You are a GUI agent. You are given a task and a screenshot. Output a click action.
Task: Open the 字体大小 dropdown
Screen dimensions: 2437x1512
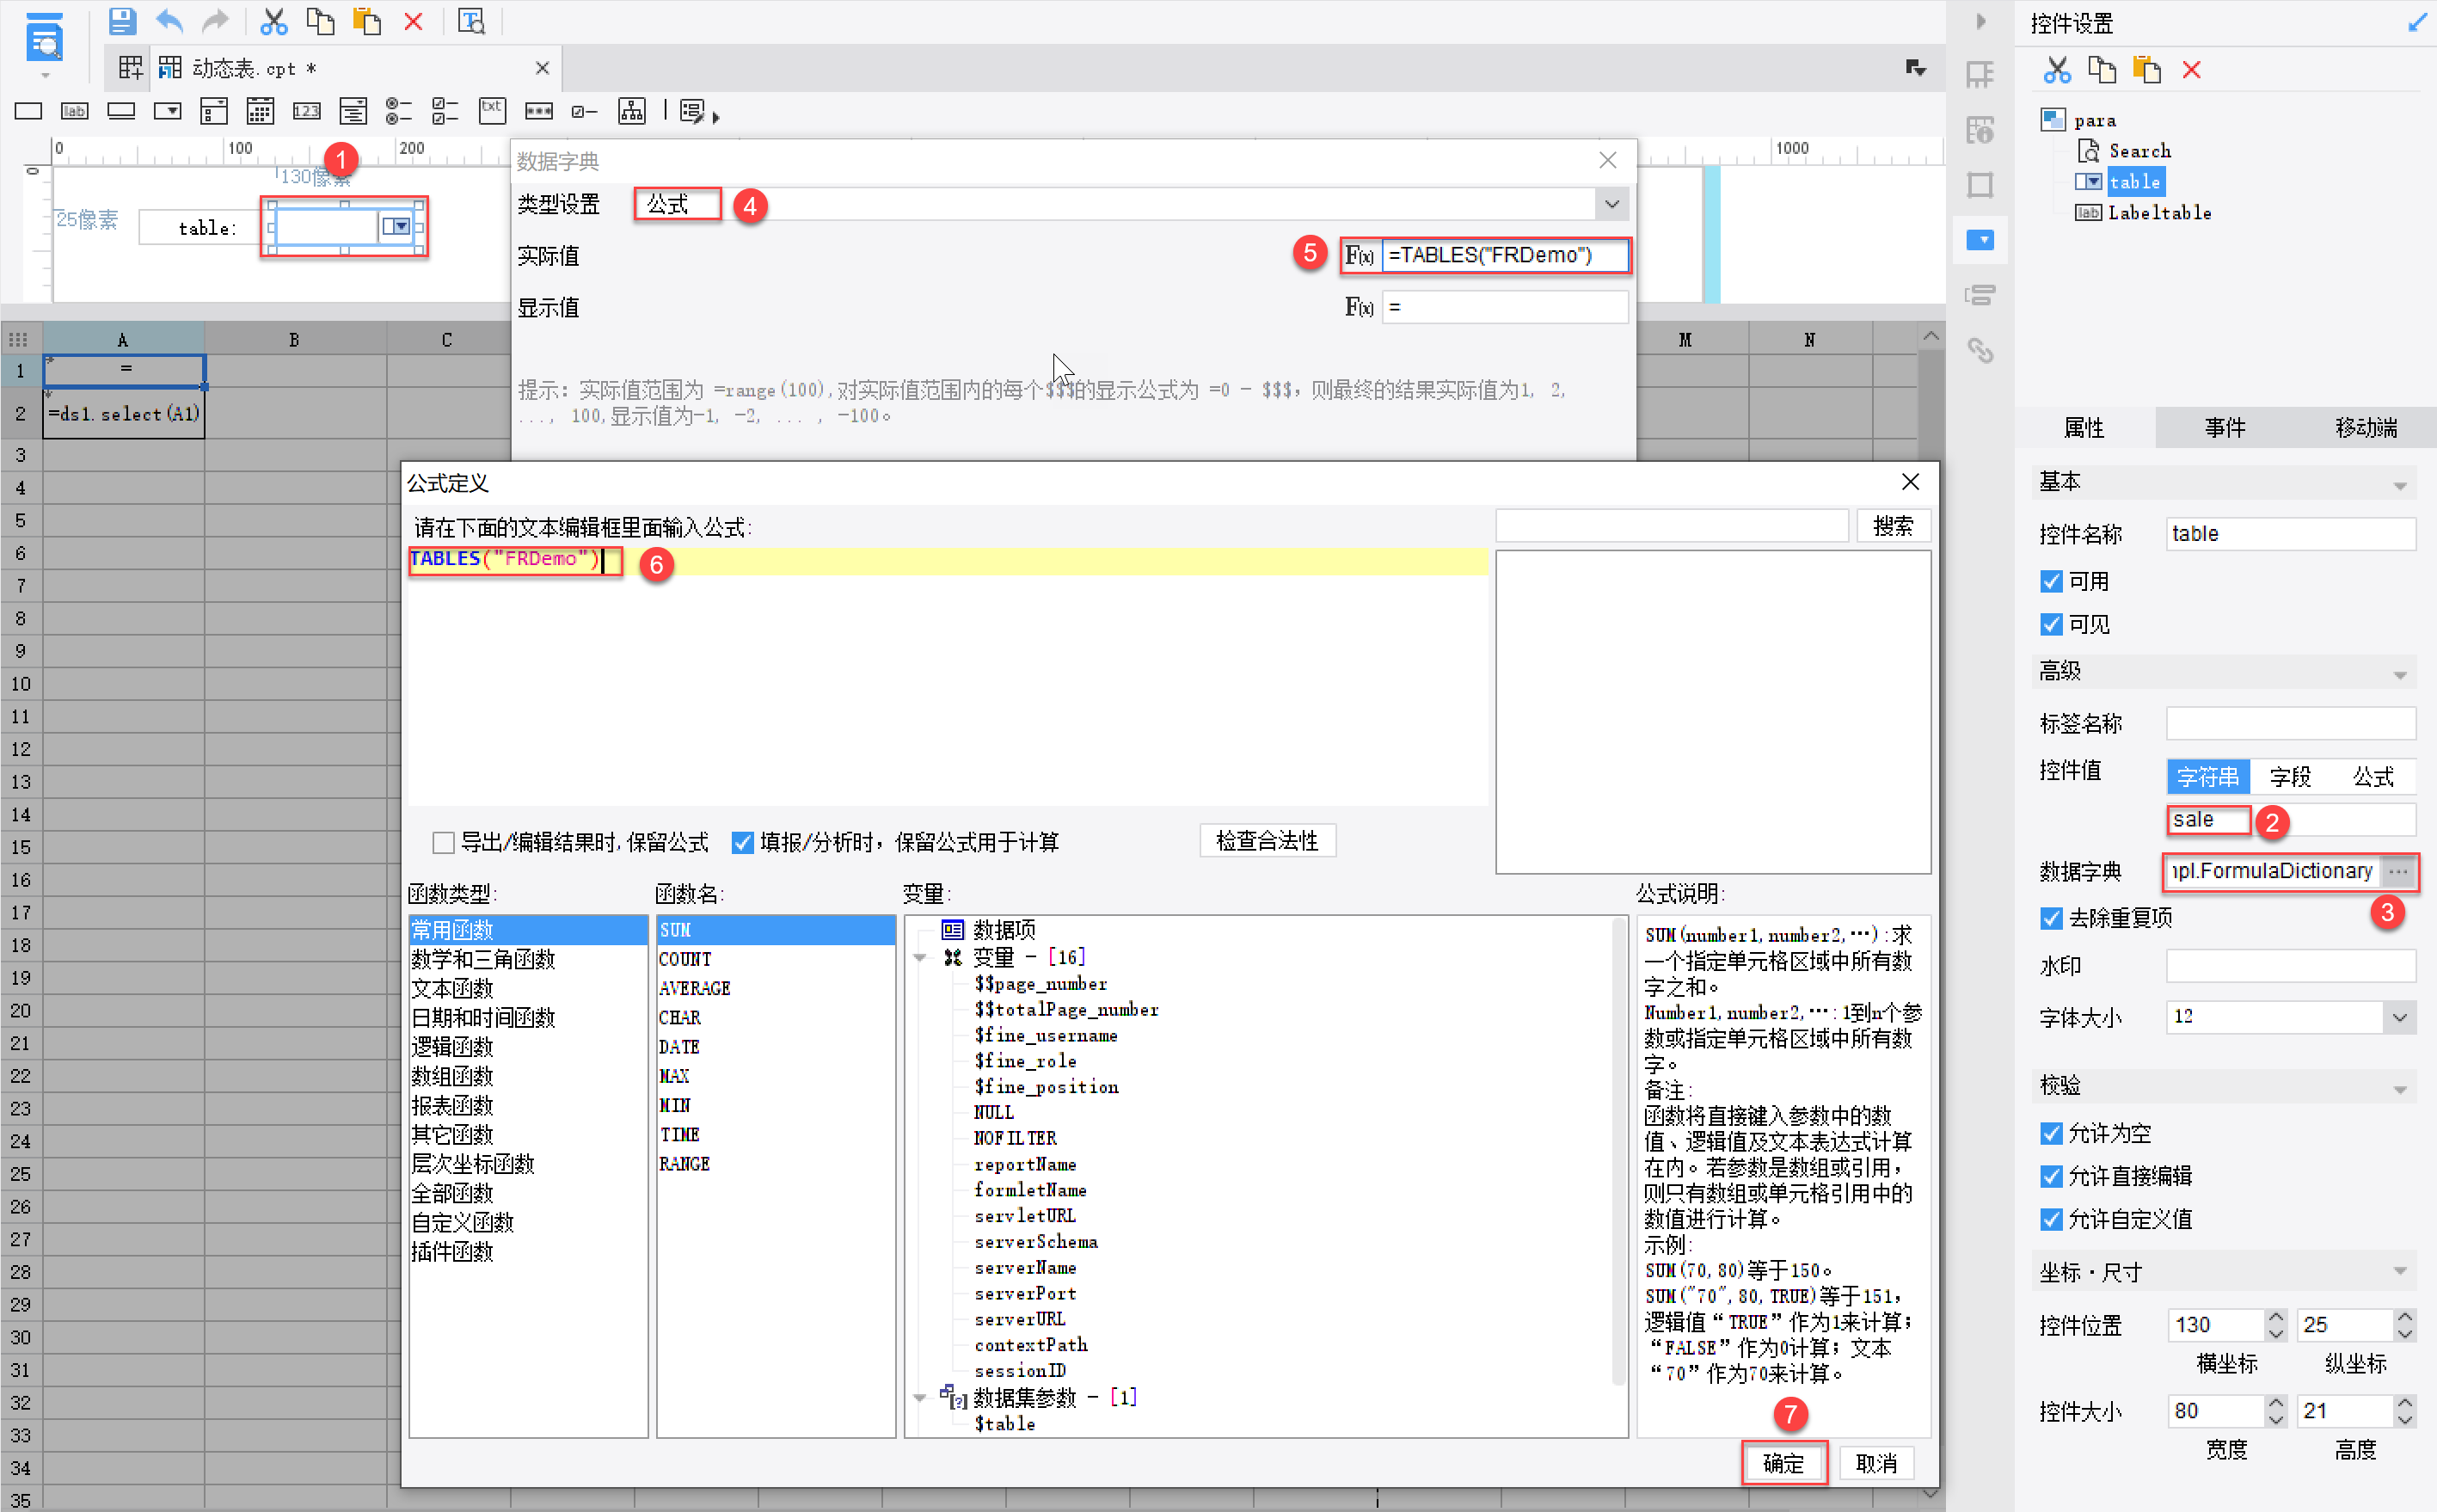click(2399, 1017)
